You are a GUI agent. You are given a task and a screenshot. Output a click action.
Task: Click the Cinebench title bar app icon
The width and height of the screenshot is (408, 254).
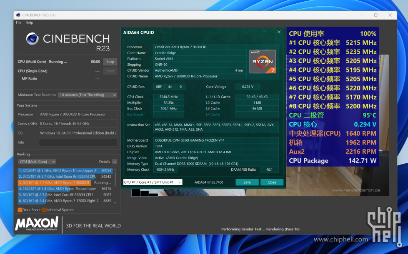[18, 15]
